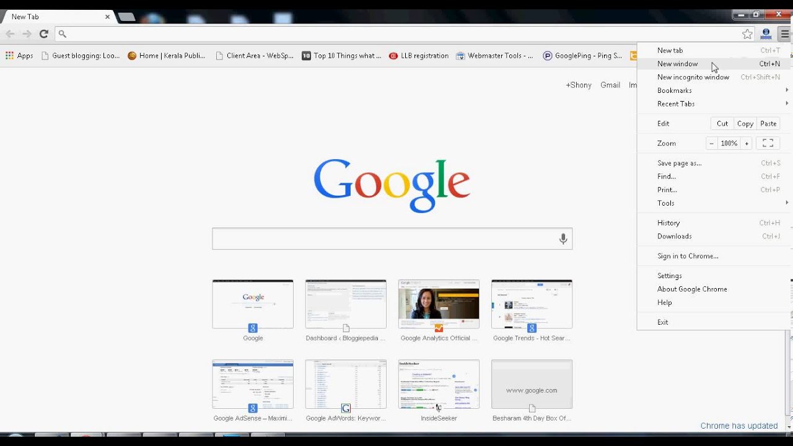
Task: Select Exit from the menu
Action: [714, 322]
